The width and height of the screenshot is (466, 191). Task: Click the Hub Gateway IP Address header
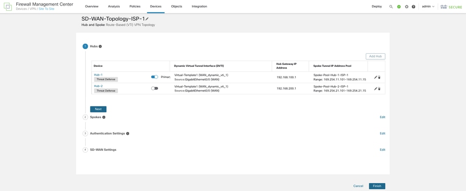pyautogui.click(x=287, y=66)
